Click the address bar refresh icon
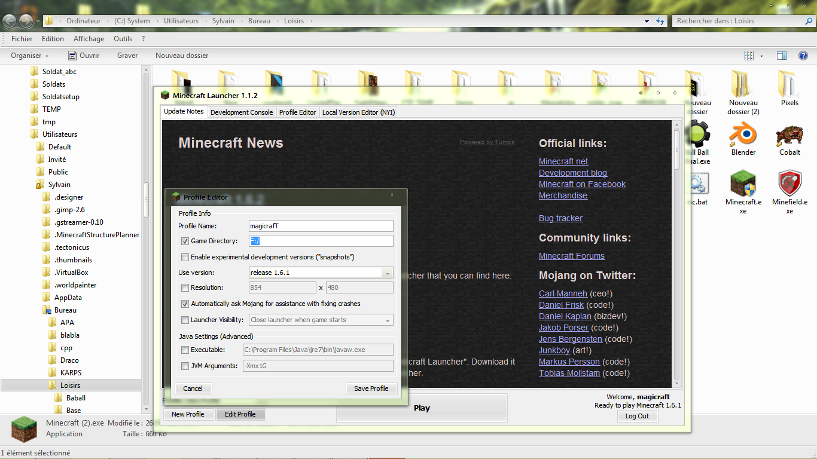 click(660, 21)
